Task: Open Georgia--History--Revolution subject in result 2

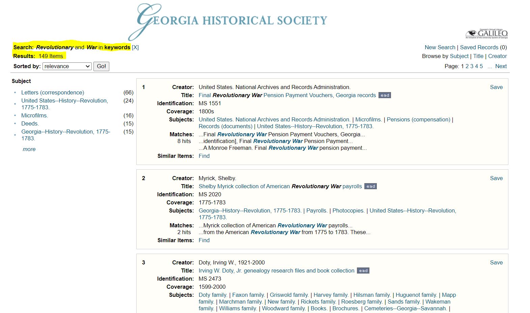Action: coord(250,210)
